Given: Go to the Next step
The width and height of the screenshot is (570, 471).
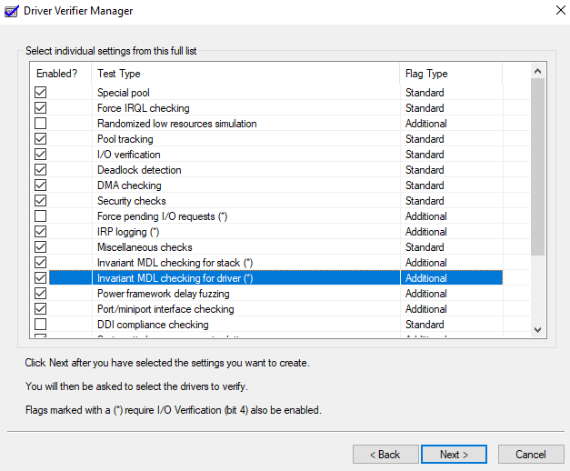Looking at the screenshot, I should pyautogui.click(x=454, y=454).
